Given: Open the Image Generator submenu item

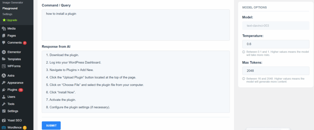Looking at the screenshot, I should pyautogui.click(x=13, y=2).
